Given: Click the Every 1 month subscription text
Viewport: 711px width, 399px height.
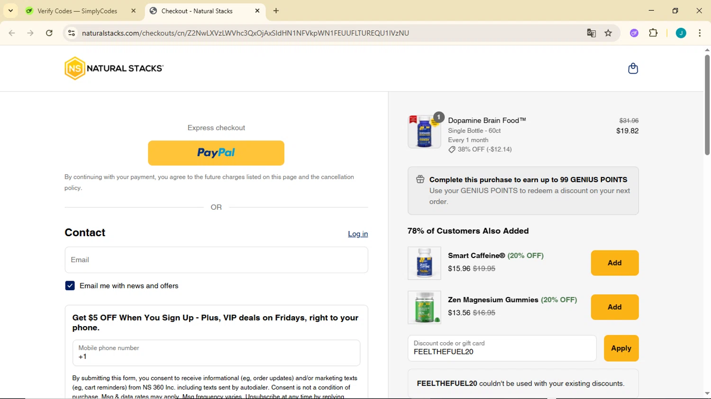Looking at the screenshot, I should (468, 140).
